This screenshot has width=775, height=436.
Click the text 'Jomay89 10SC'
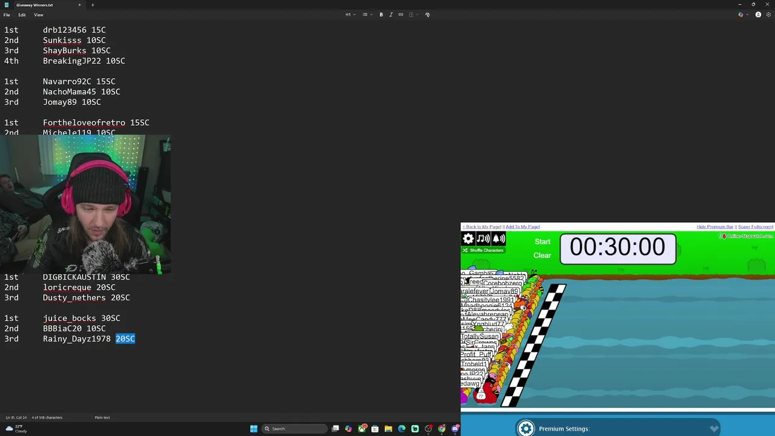tap(72, 102)
